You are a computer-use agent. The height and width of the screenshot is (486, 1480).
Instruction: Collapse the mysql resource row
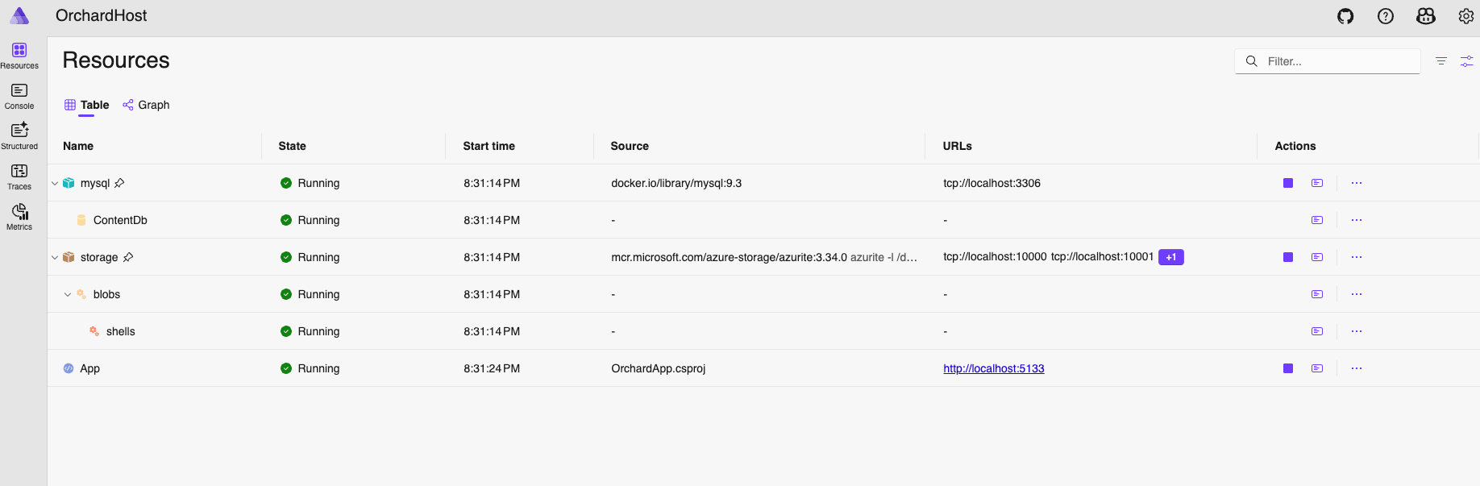pos(55,183)
